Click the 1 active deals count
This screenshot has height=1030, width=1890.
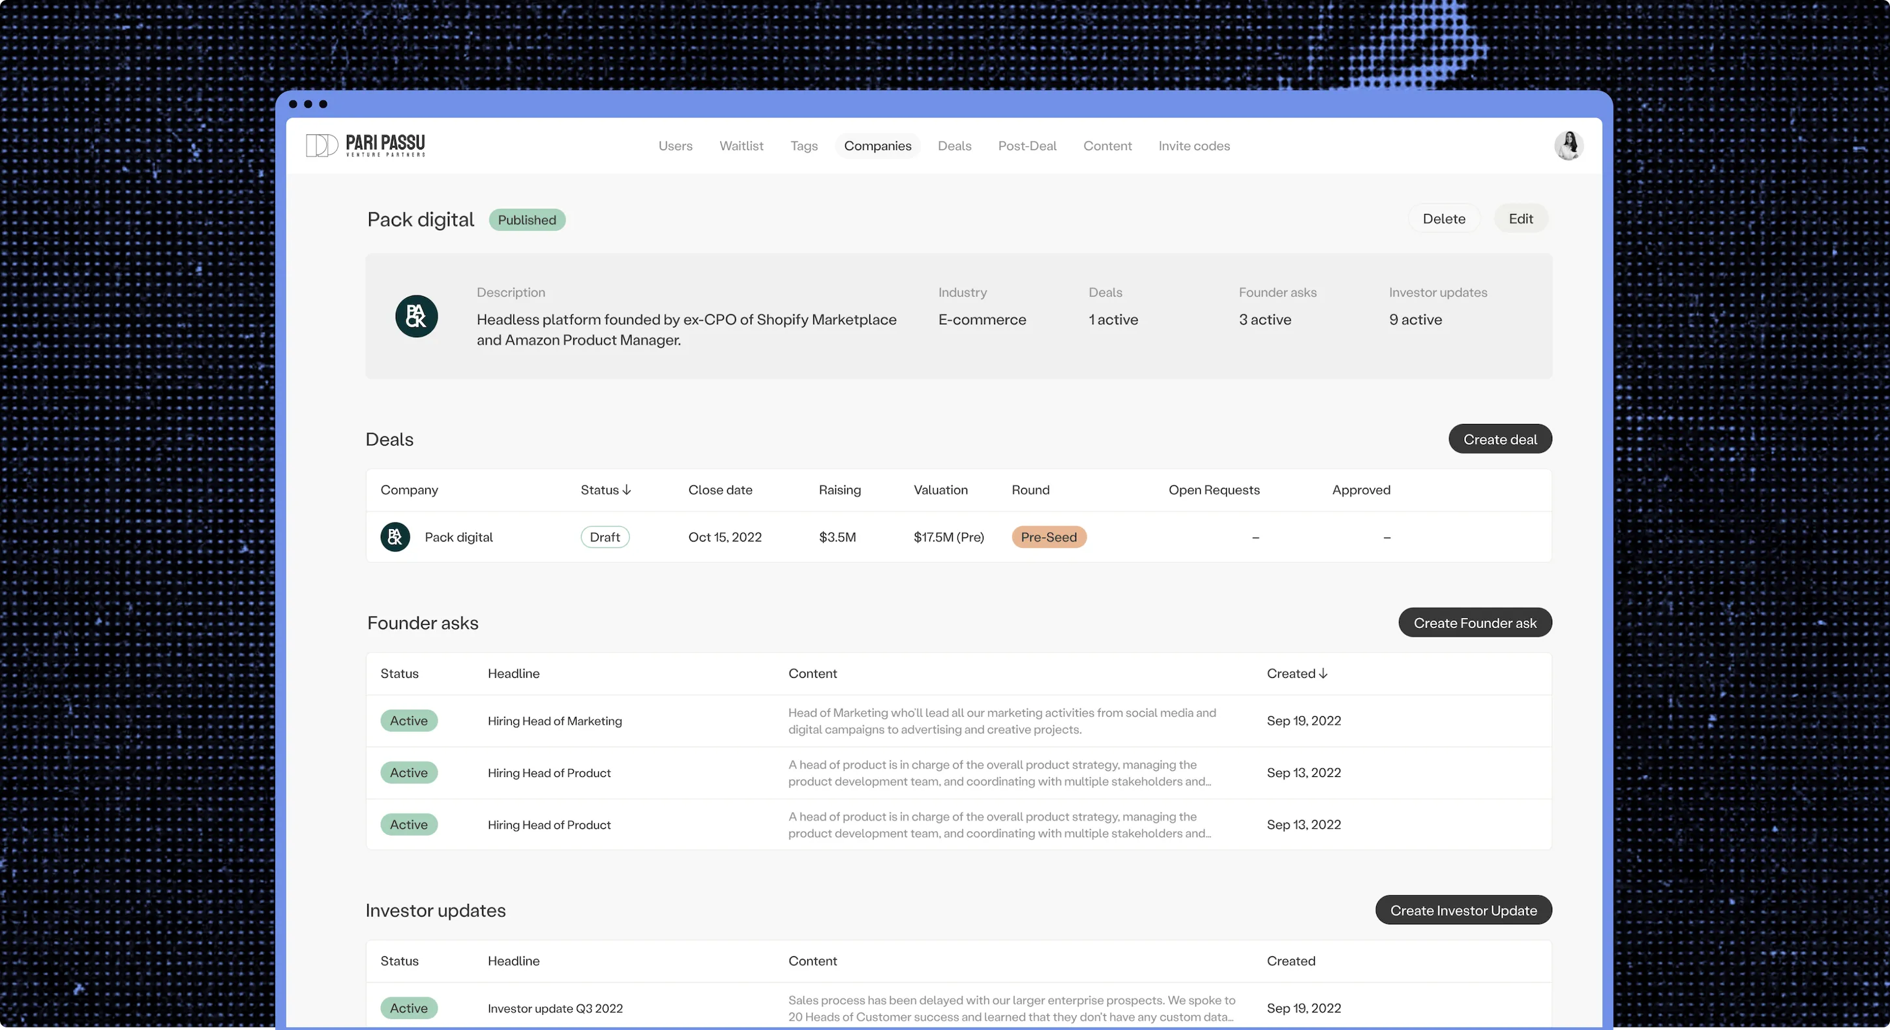pyautogui.click(x=1113, y=320)
